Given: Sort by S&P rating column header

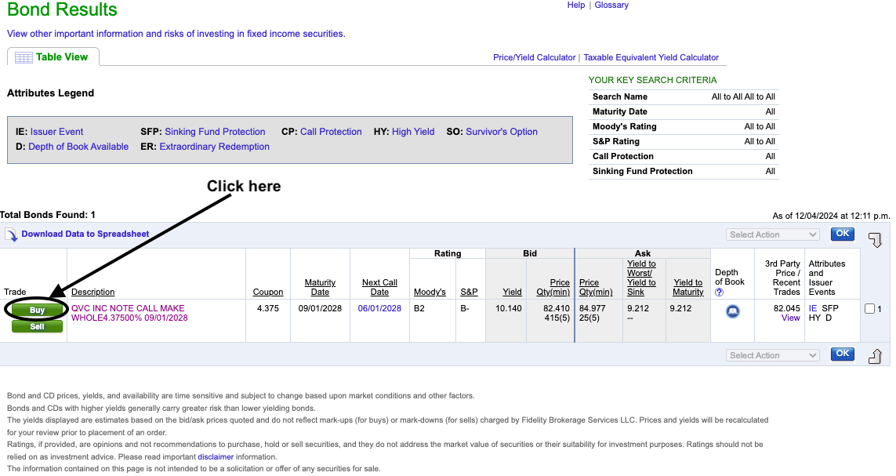Looking at the screenshot, I should pos(469,292).
